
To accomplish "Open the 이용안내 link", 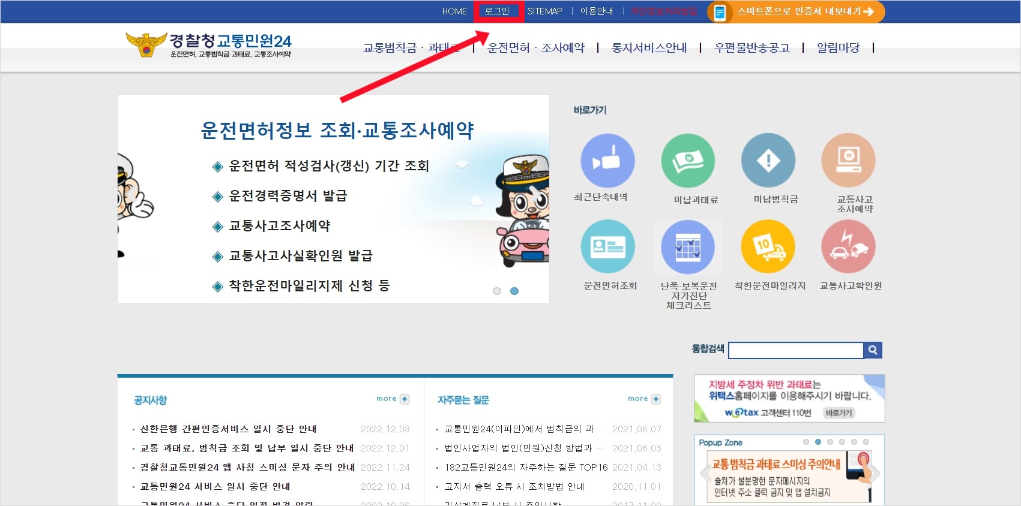I will tap(597, 11).
